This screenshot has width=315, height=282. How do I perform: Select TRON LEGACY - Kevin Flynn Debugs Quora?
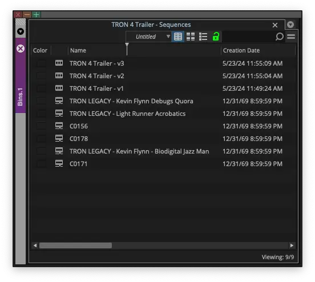131,101
